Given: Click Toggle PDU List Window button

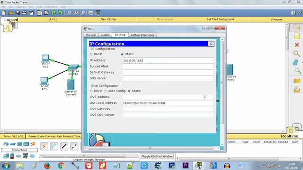Looking at the screenshot, I should pos(157,156).
